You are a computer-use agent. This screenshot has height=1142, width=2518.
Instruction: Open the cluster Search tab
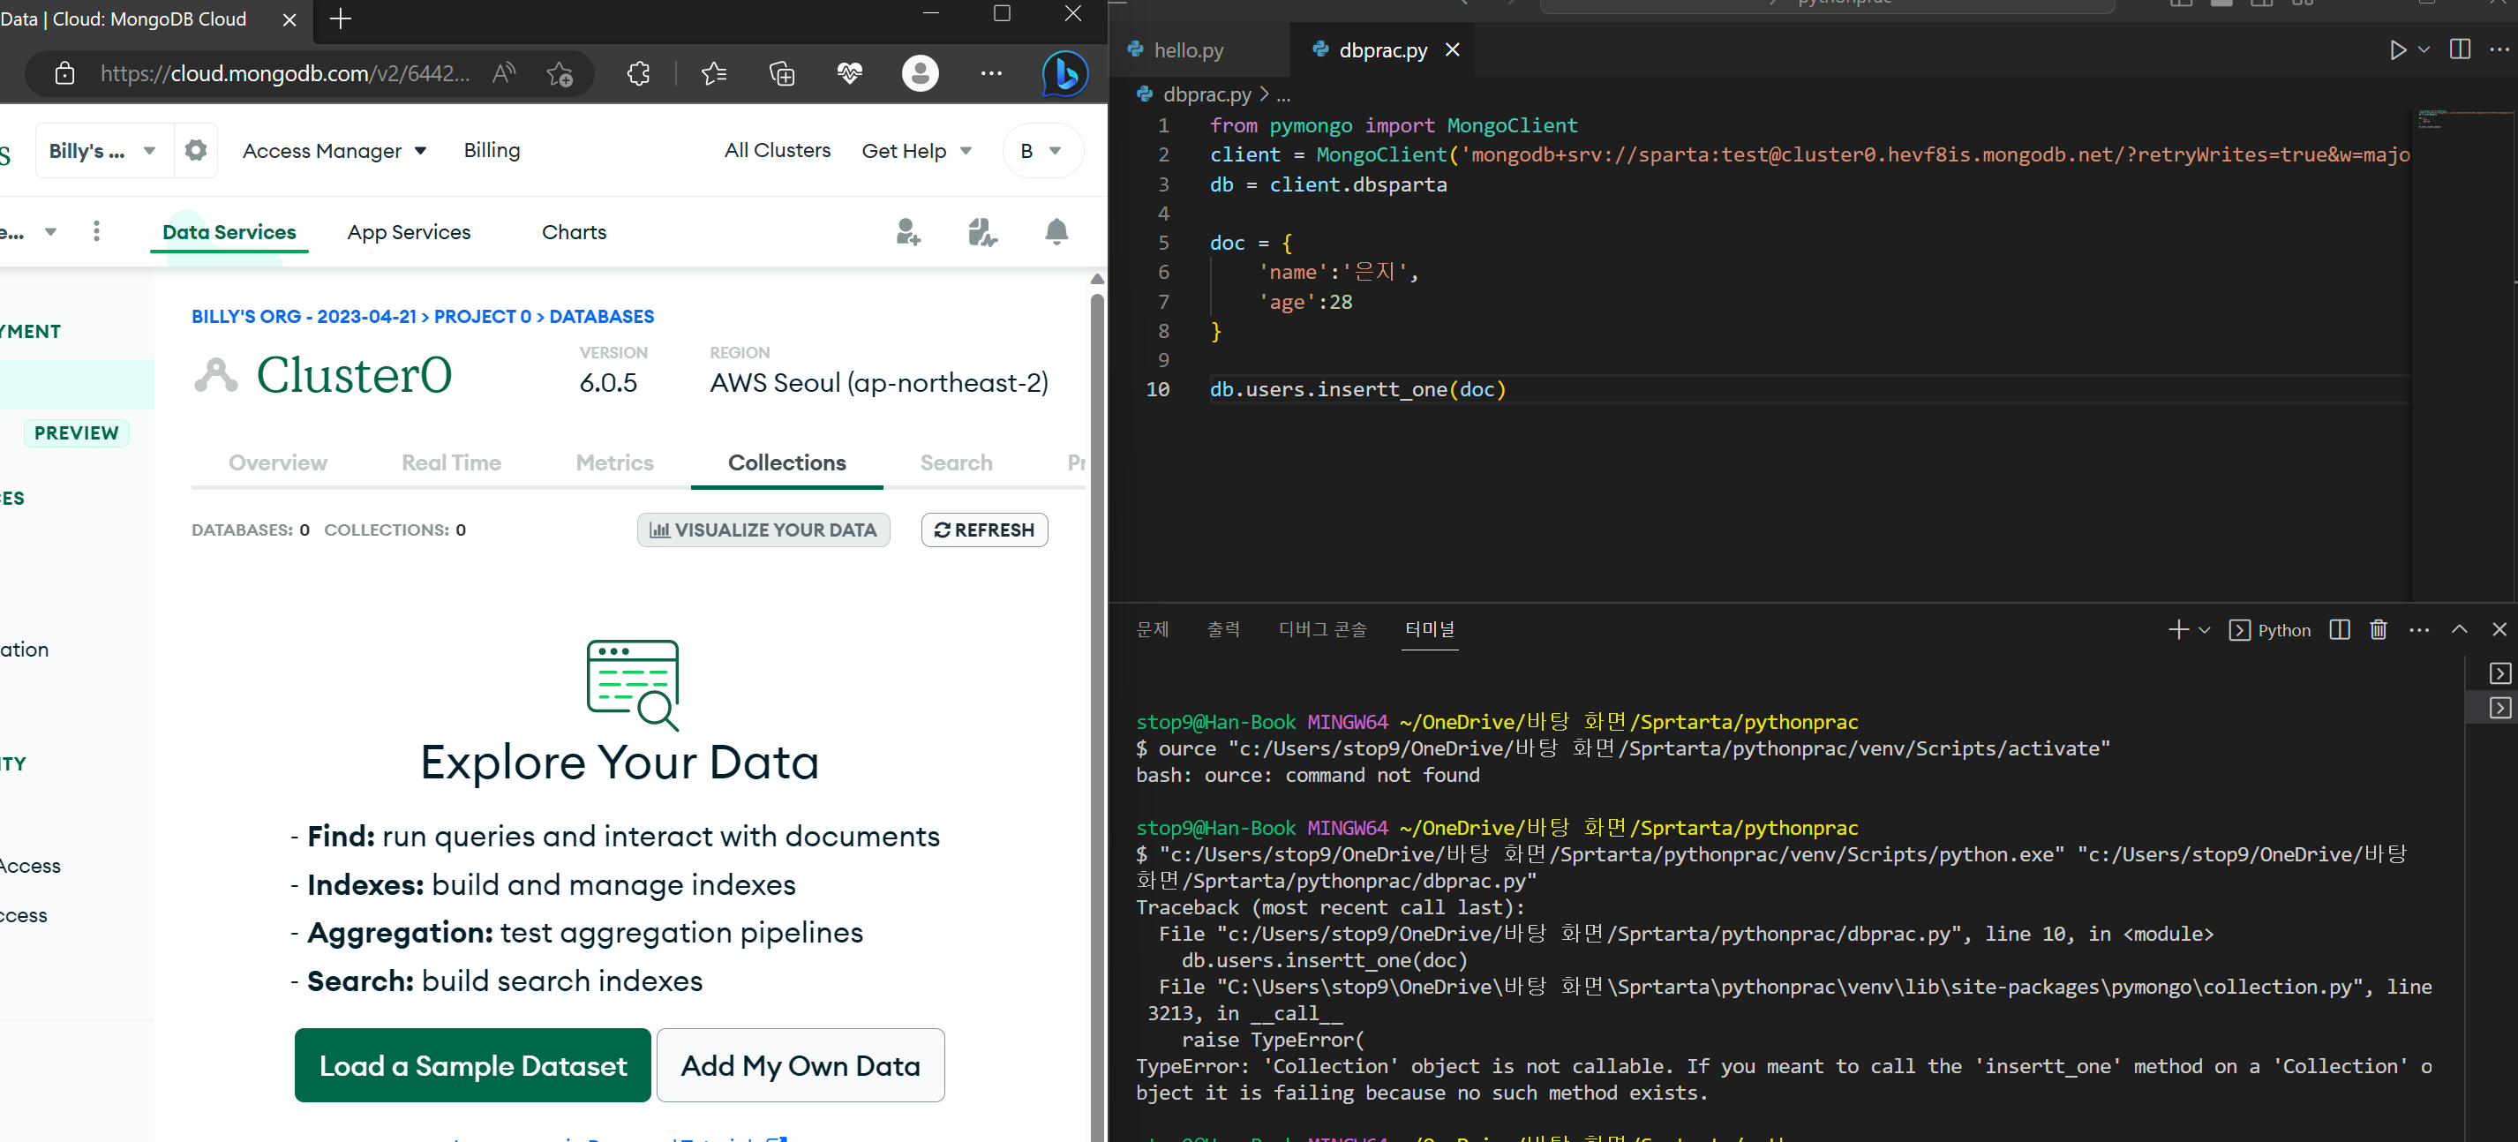(956, 462)
